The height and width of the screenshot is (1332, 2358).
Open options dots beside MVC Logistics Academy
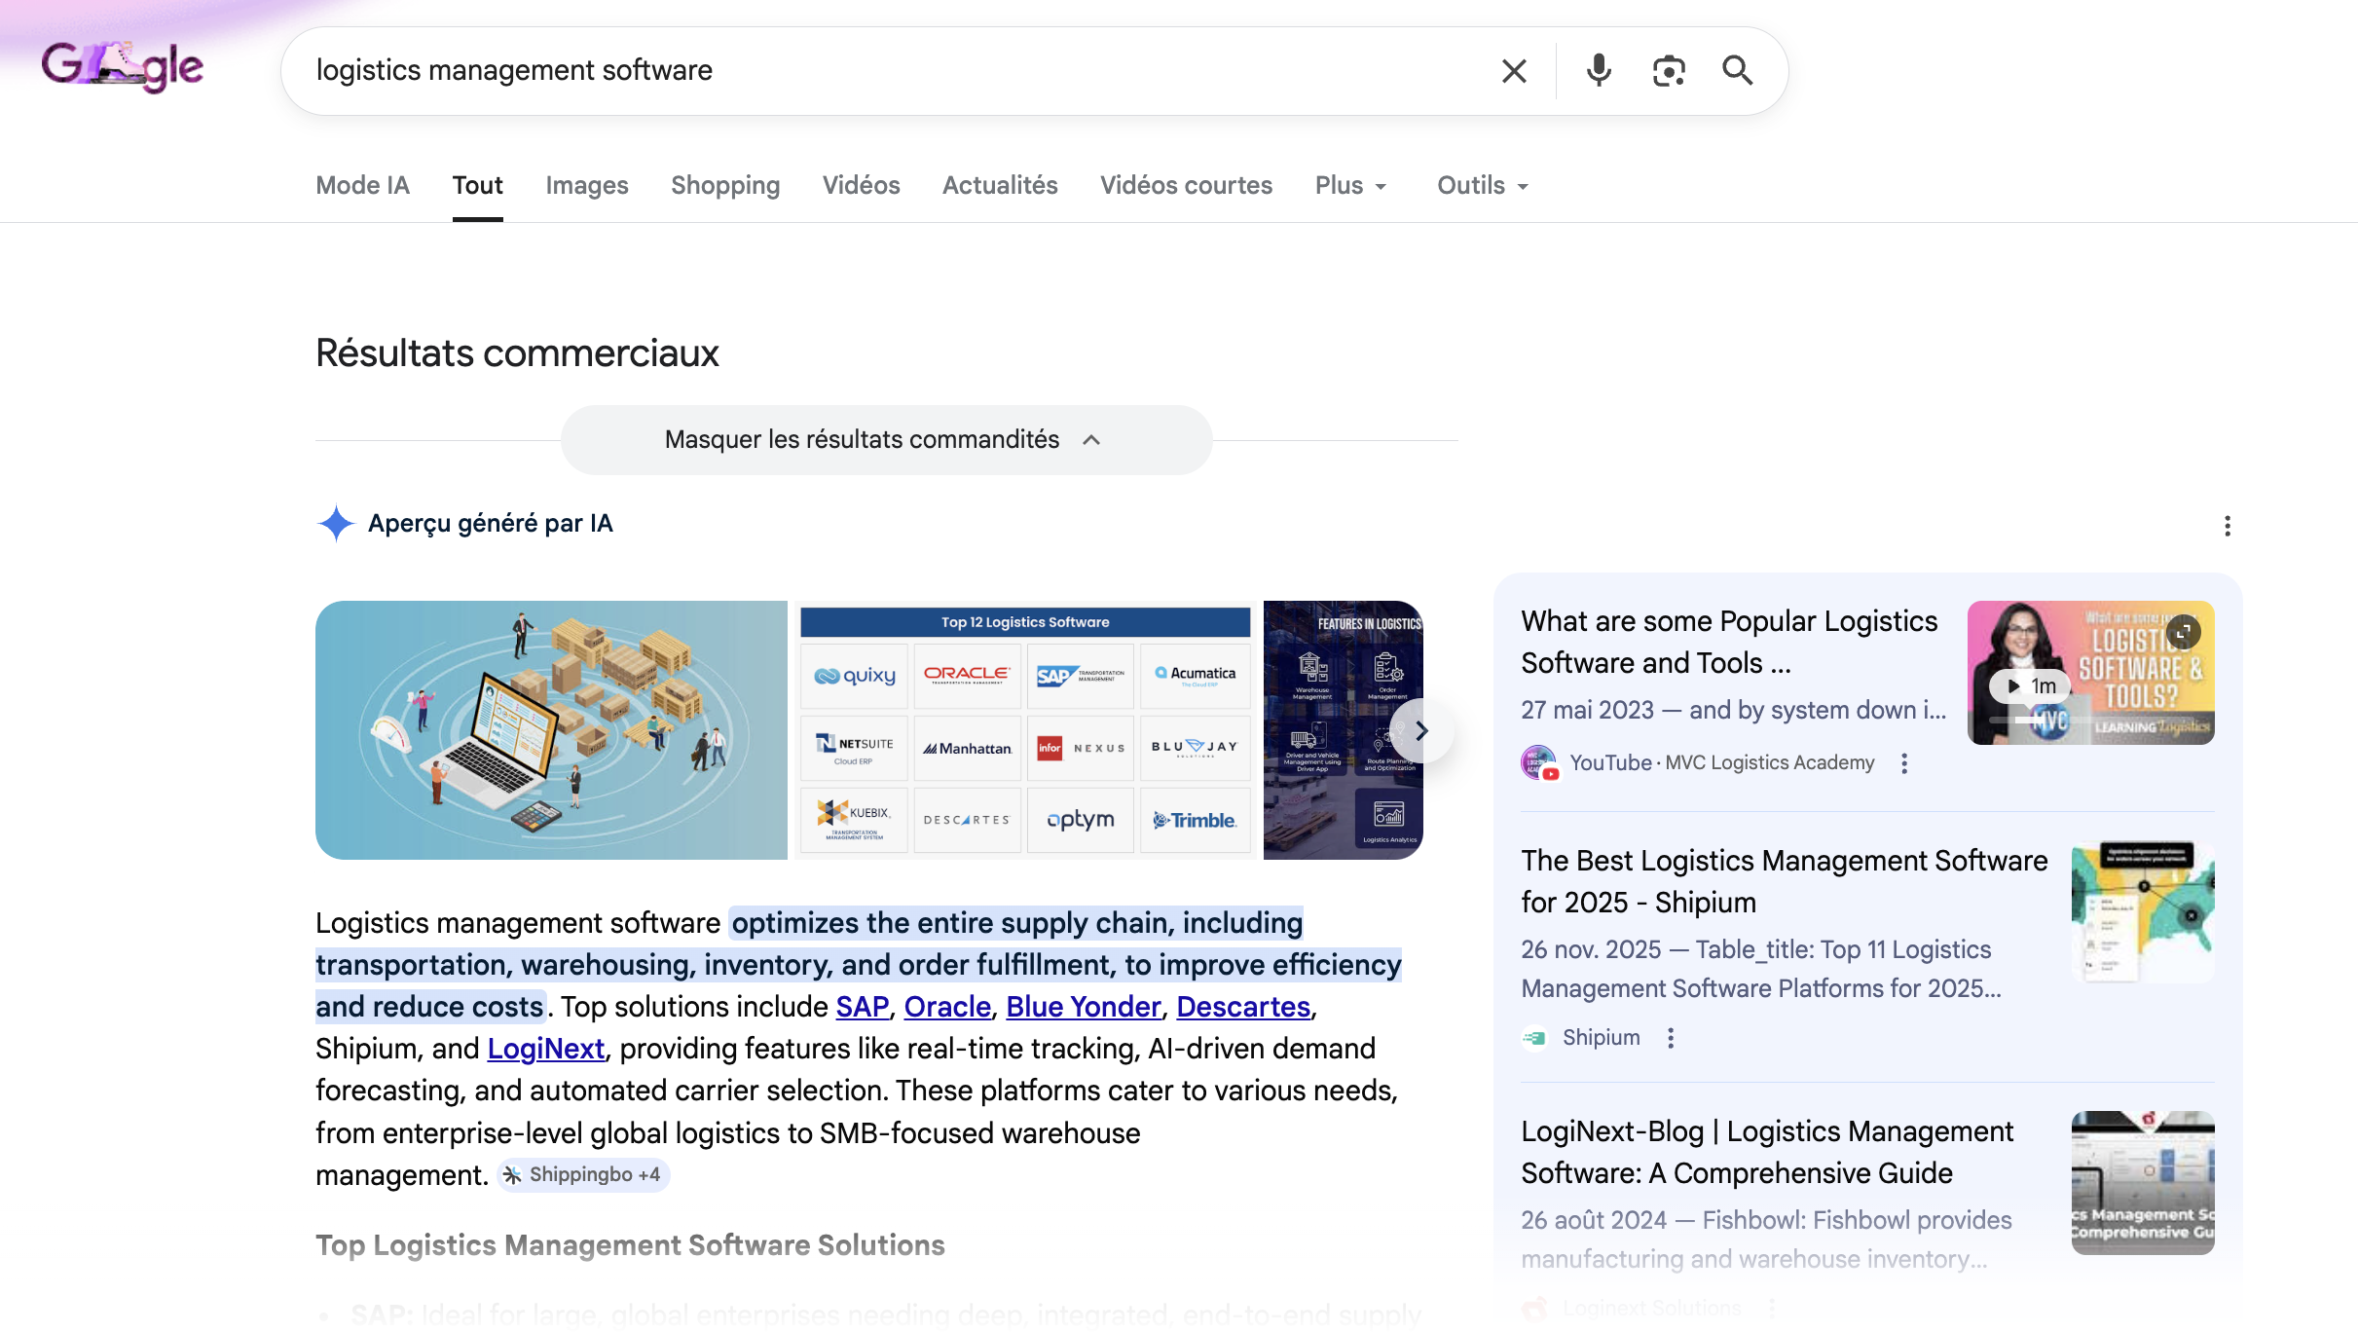pos(1904,763)
